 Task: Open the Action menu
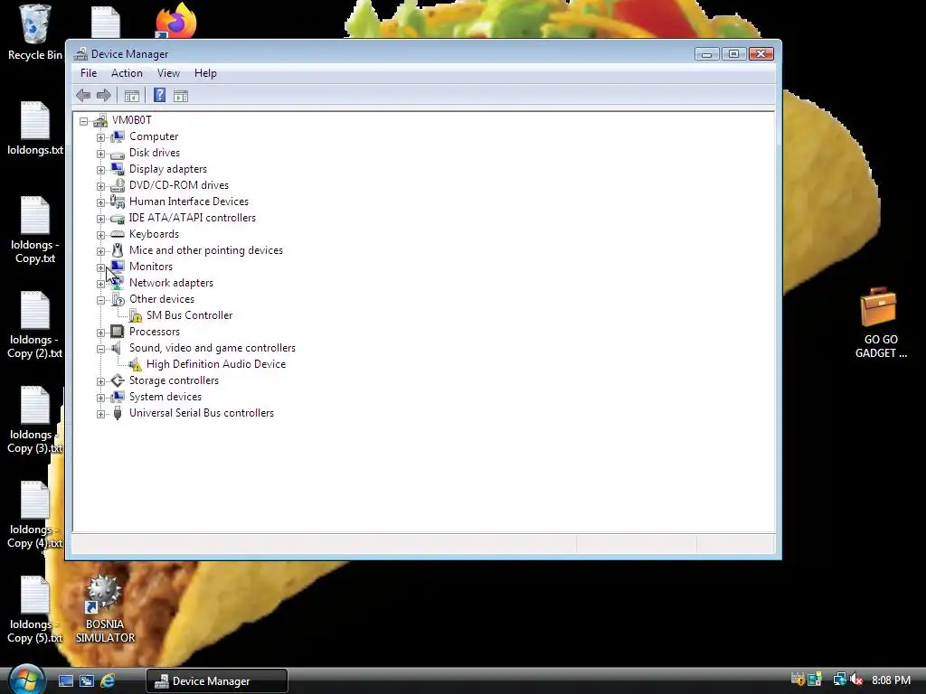127,73
